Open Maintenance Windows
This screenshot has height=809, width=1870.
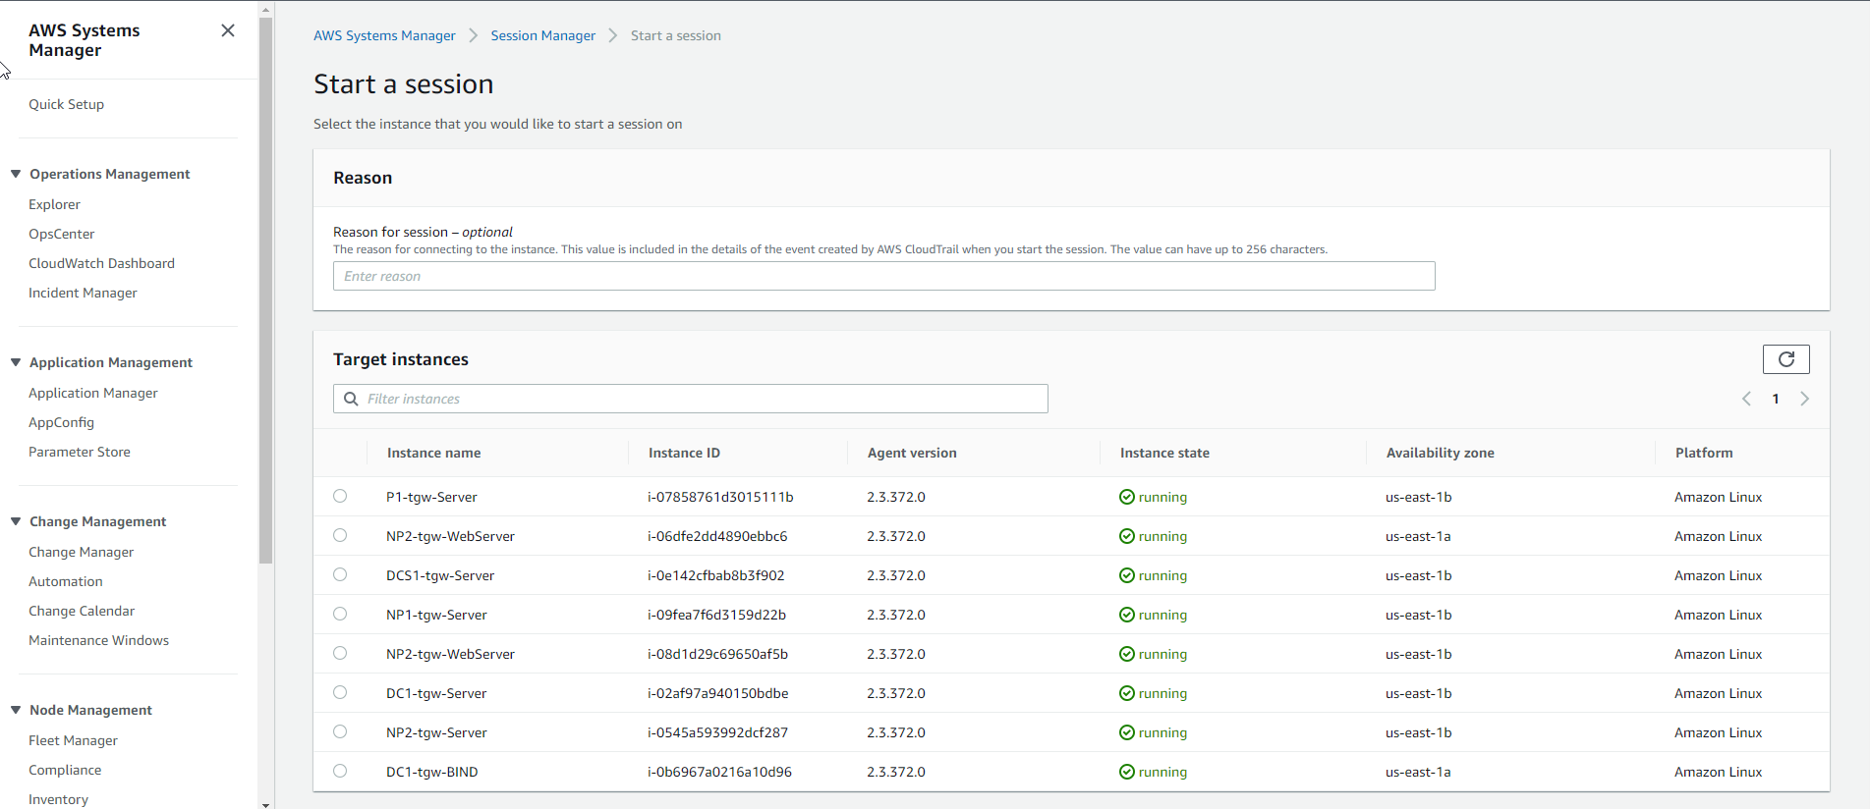click(x=98, y=640)
